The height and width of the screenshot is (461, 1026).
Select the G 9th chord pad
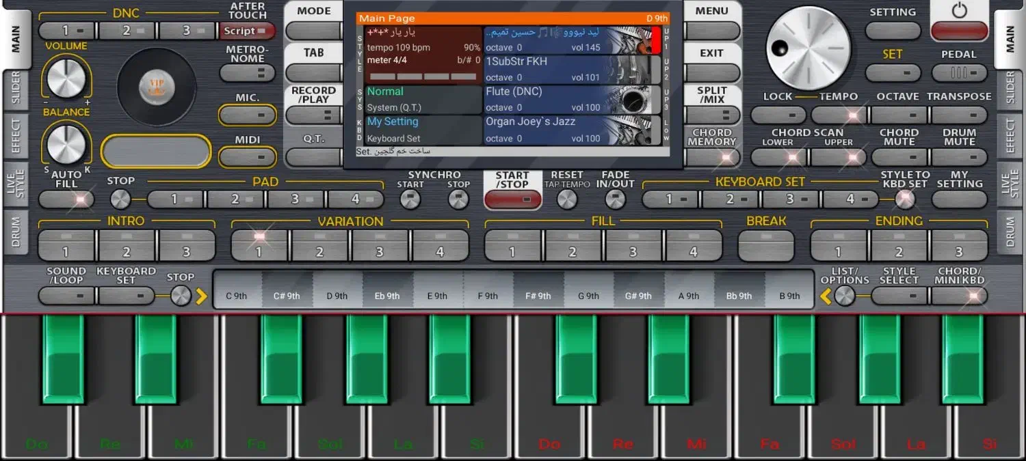(589, 296)
